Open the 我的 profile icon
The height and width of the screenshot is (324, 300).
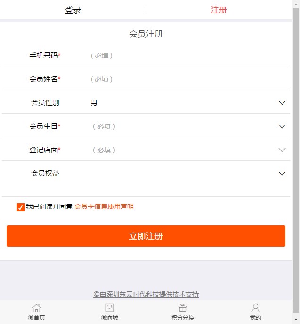[256, 308]
